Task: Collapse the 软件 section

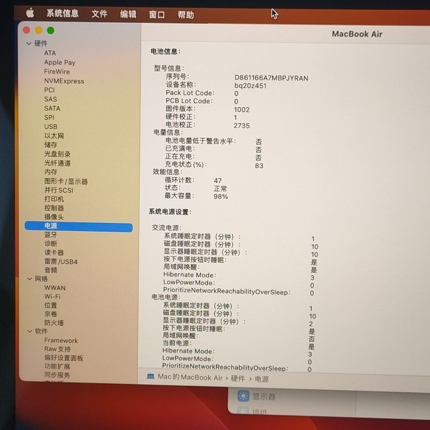Action: 30,331
